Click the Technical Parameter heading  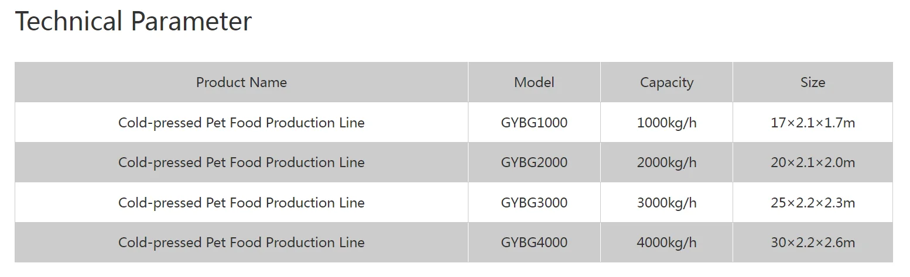(x=134, y=22)
